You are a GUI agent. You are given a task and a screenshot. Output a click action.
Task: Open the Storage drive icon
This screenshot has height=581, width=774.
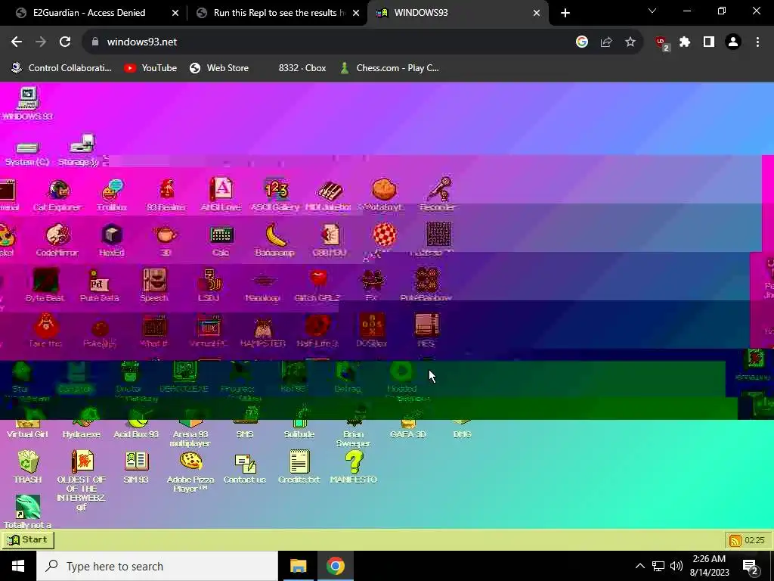point(80,151)
